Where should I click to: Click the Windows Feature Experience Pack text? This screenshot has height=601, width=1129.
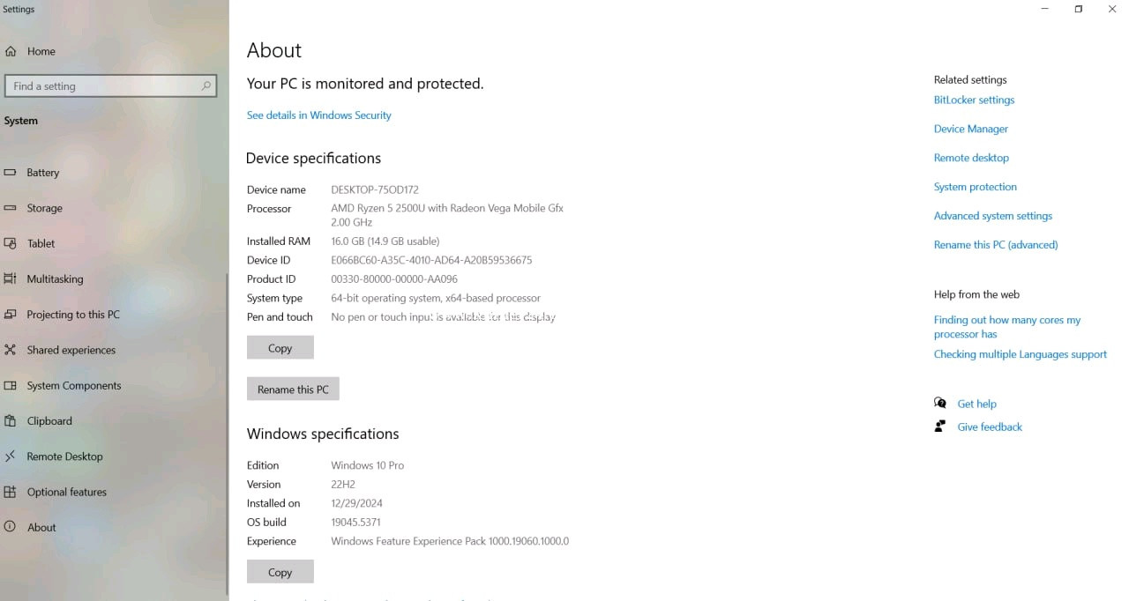click(450, 541)
